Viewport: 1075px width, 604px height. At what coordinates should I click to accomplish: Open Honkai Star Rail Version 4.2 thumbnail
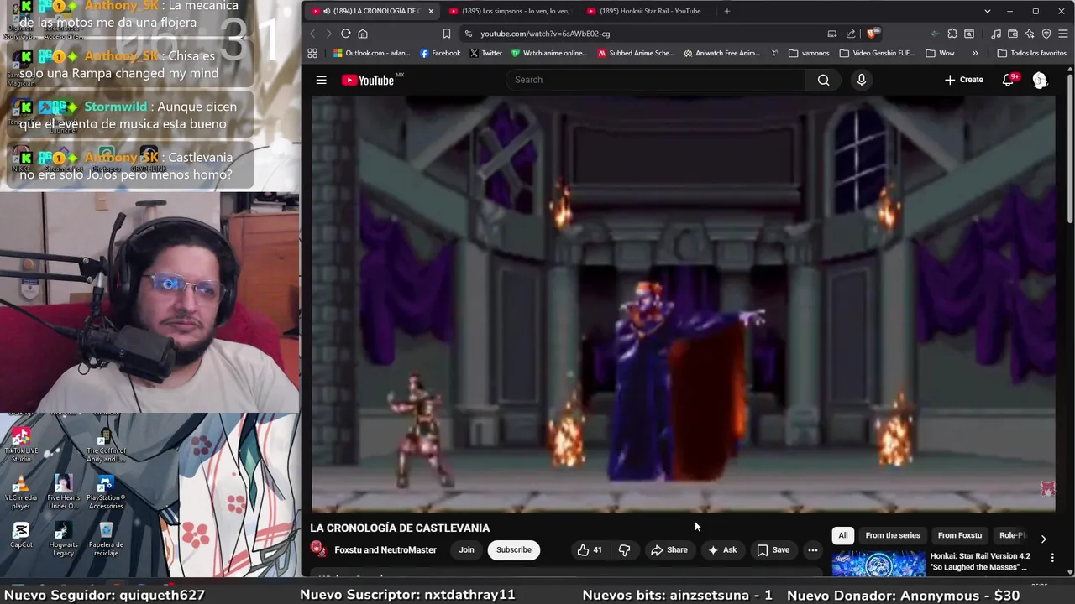pos(878,564)
